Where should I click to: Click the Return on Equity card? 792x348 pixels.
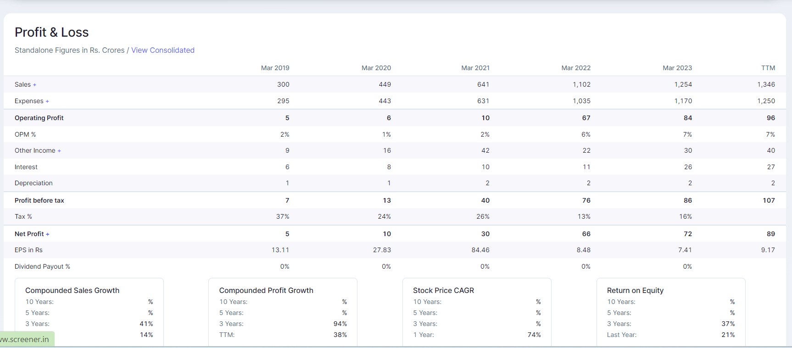[671, 313]
